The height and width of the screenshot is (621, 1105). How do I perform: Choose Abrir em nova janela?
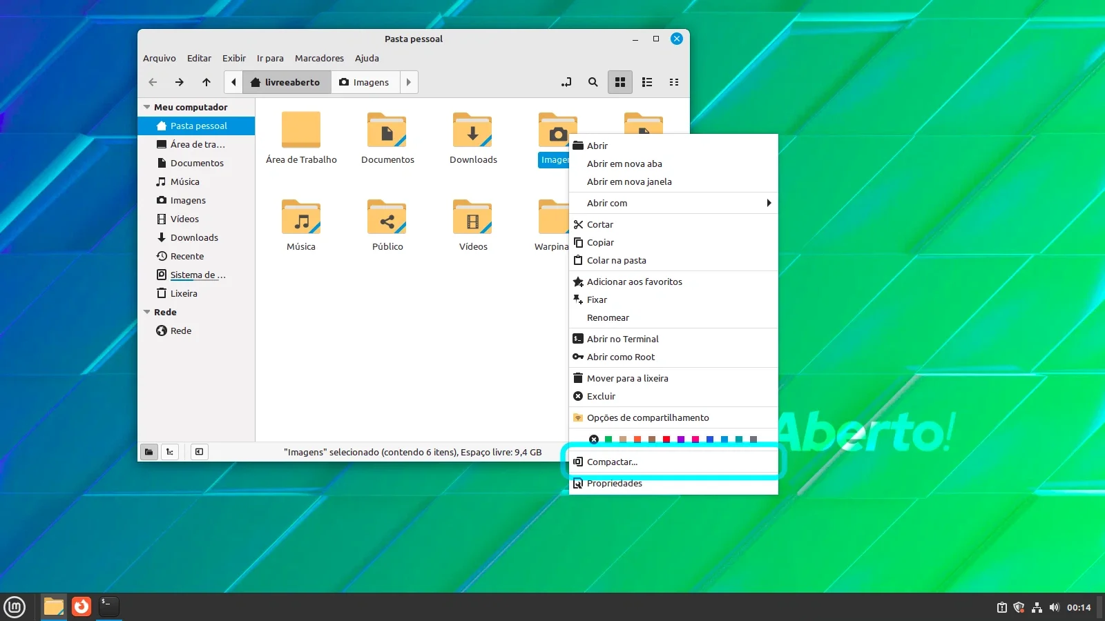673,181
